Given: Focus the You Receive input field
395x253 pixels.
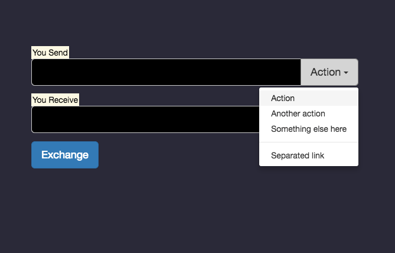Looking at the screenshot, I should (145, 119).
